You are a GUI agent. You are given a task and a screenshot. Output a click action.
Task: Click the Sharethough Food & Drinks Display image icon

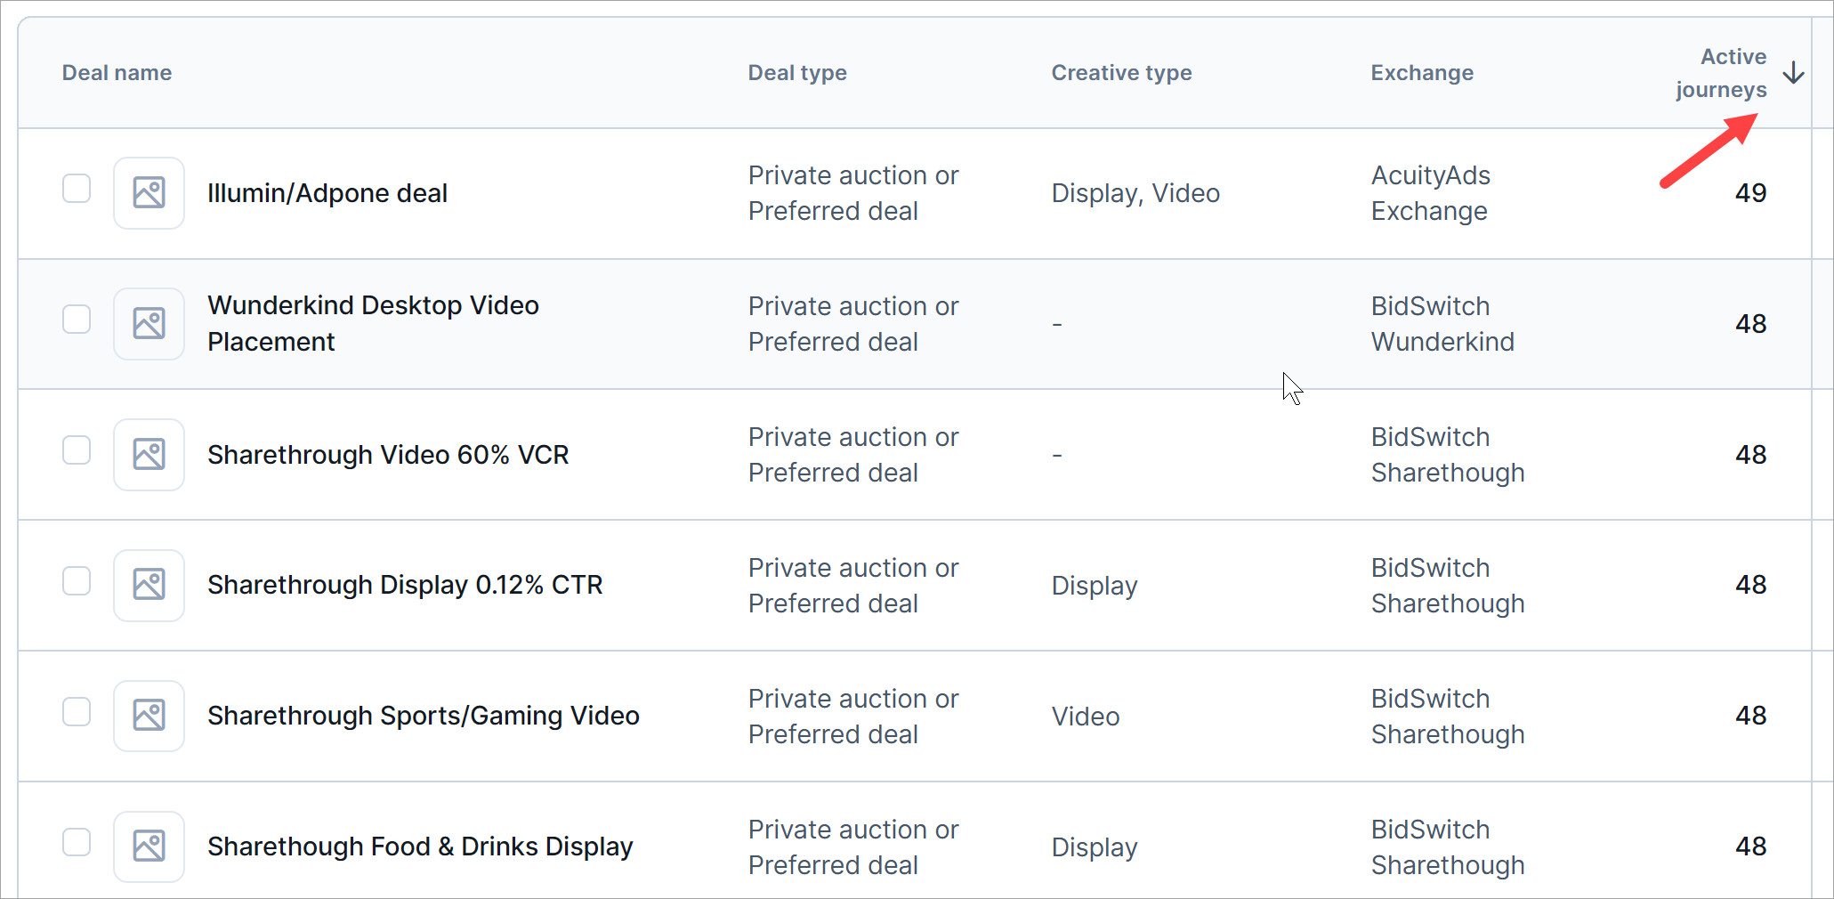(149, 846)
